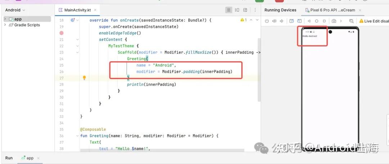Click the Live Edit disabled warning label
The image size is (389, 164).
[x=374, y=21]
